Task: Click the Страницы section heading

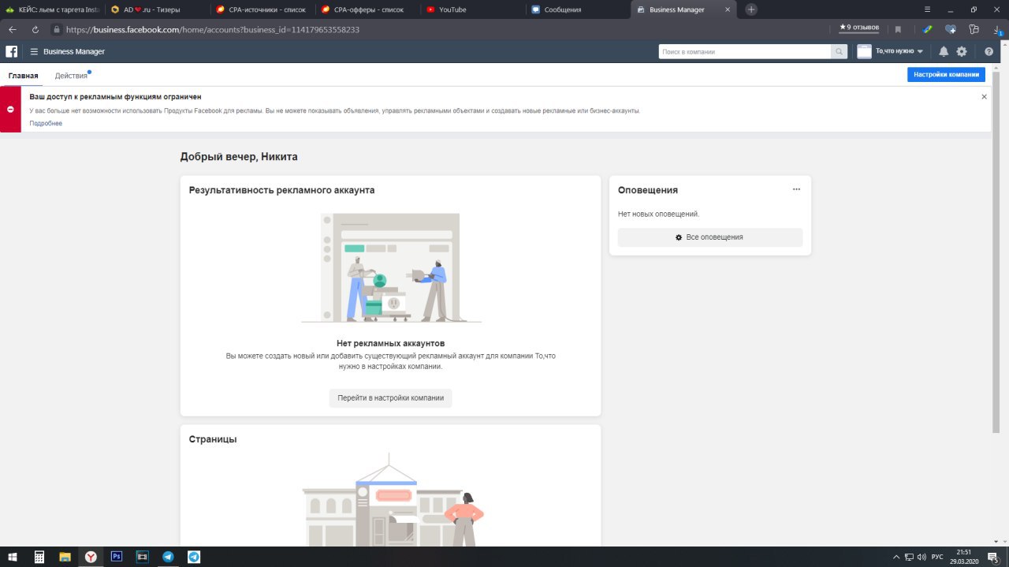Action: click(x=213, y=439)
